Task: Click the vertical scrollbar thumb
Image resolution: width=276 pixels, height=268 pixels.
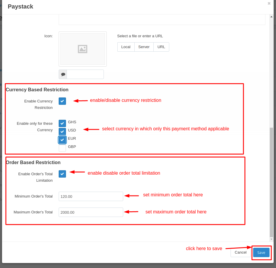Action: point(271,182)
